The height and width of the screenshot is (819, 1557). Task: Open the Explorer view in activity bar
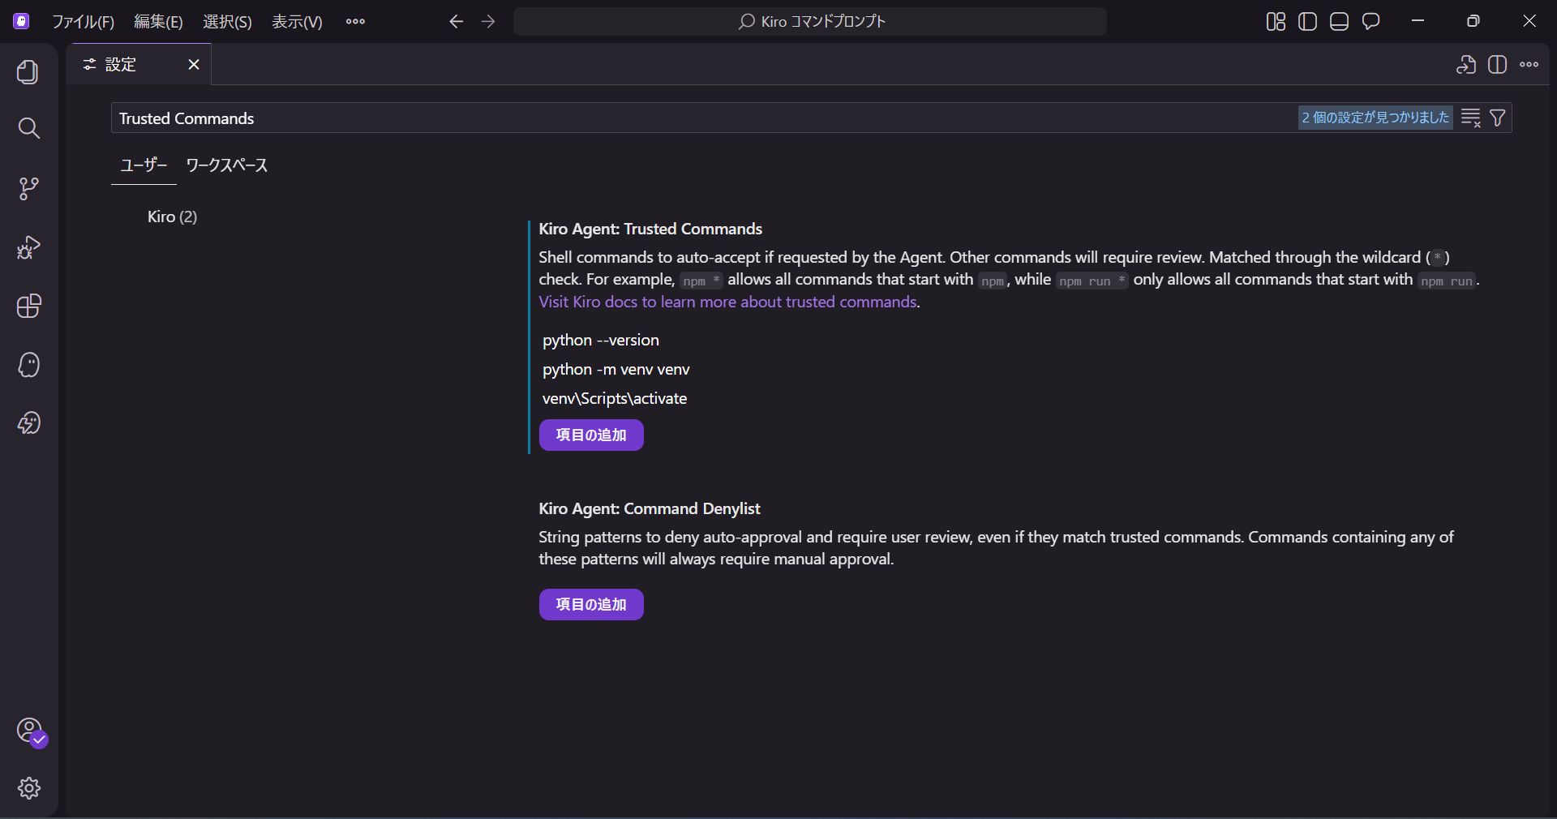28,72
